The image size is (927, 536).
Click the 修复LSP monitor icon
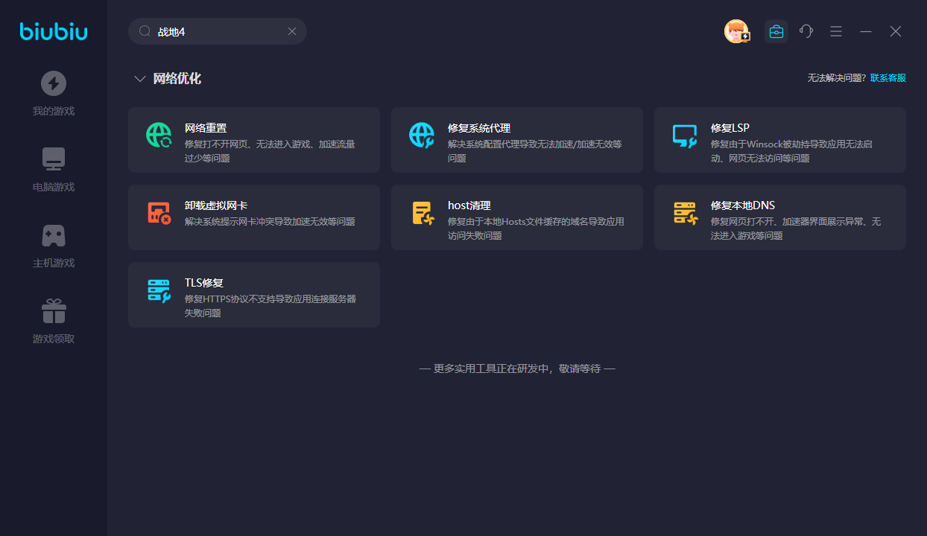[x=684, y=135]
